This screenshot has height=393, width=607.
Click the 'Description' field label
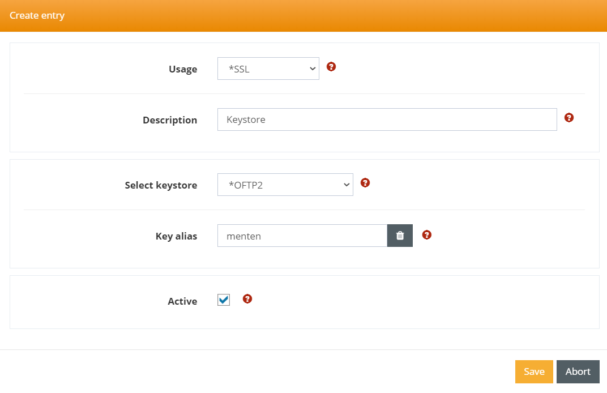(x=170, y=120)
